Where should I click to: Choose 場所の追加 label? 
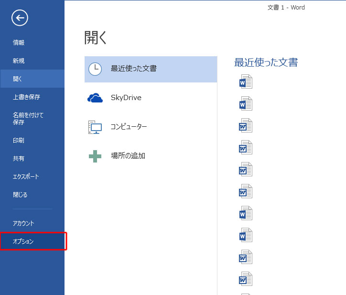(x=128, y=156)
